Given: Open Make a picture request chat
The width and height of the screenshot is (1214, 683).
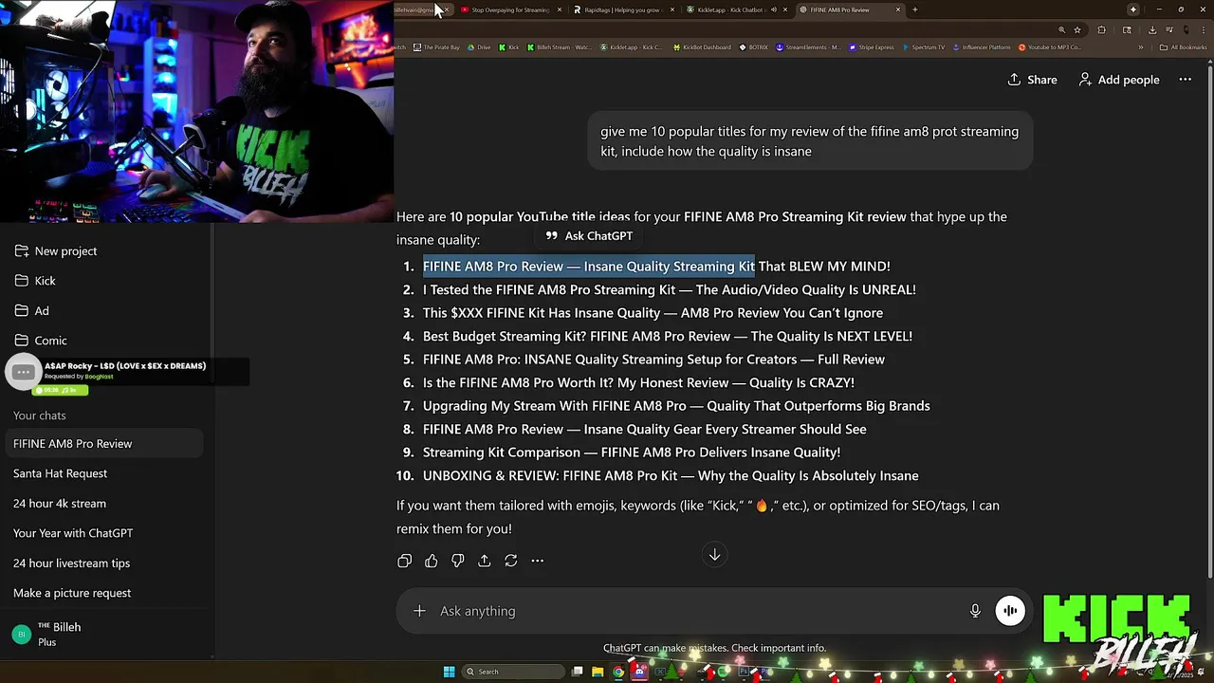Looking at the screenshot, I should point(104,593).
